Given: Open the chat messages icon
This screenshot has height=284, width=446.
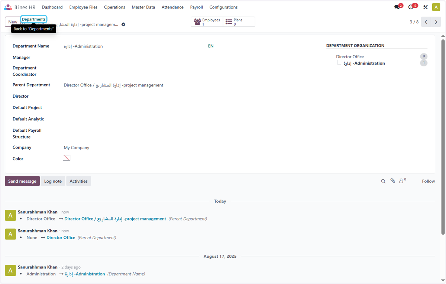Looking at the screenshot, I should coord(397,7).
